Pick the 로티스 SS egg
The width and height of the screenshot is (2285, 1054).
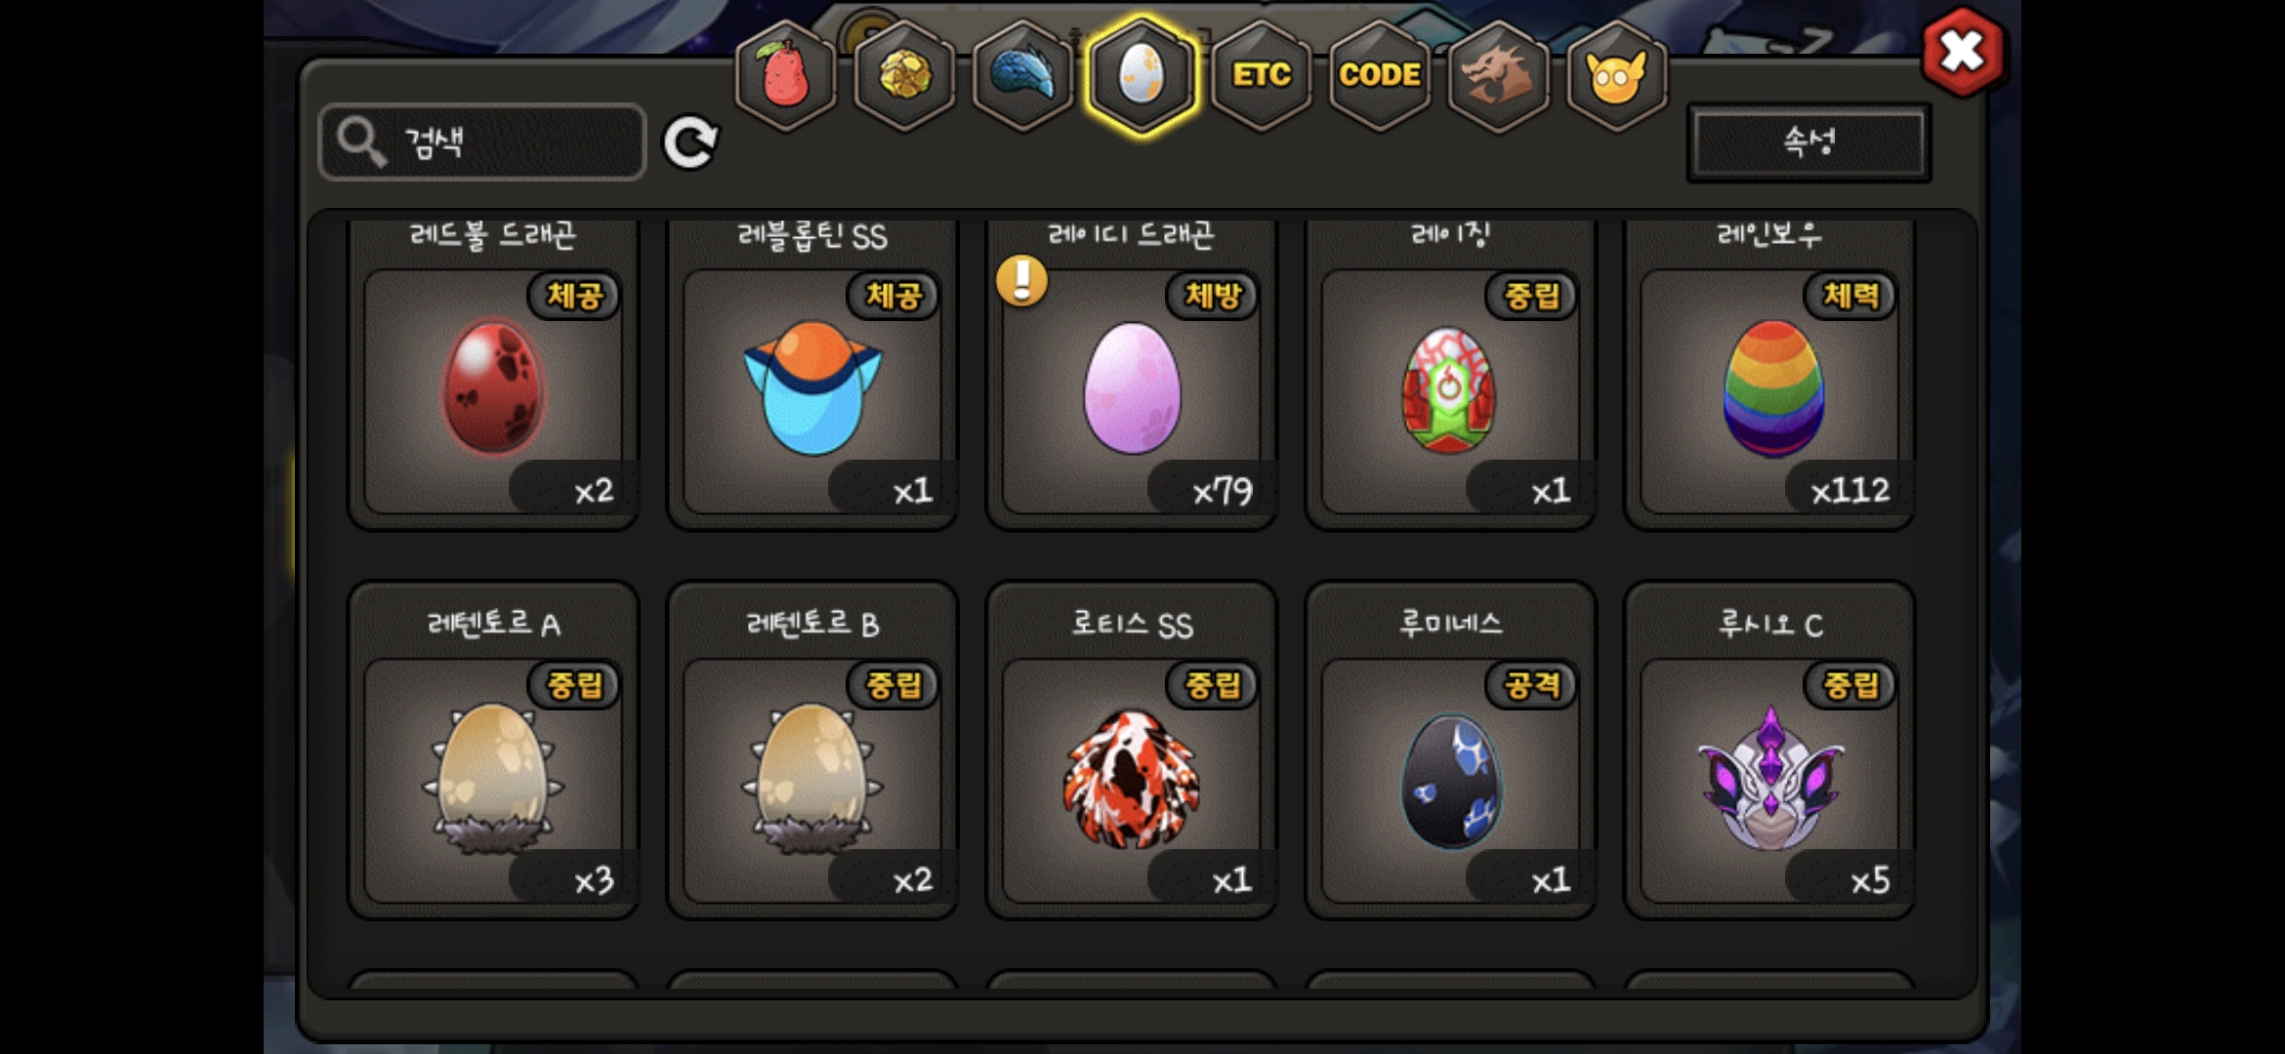pos(1132,750)
